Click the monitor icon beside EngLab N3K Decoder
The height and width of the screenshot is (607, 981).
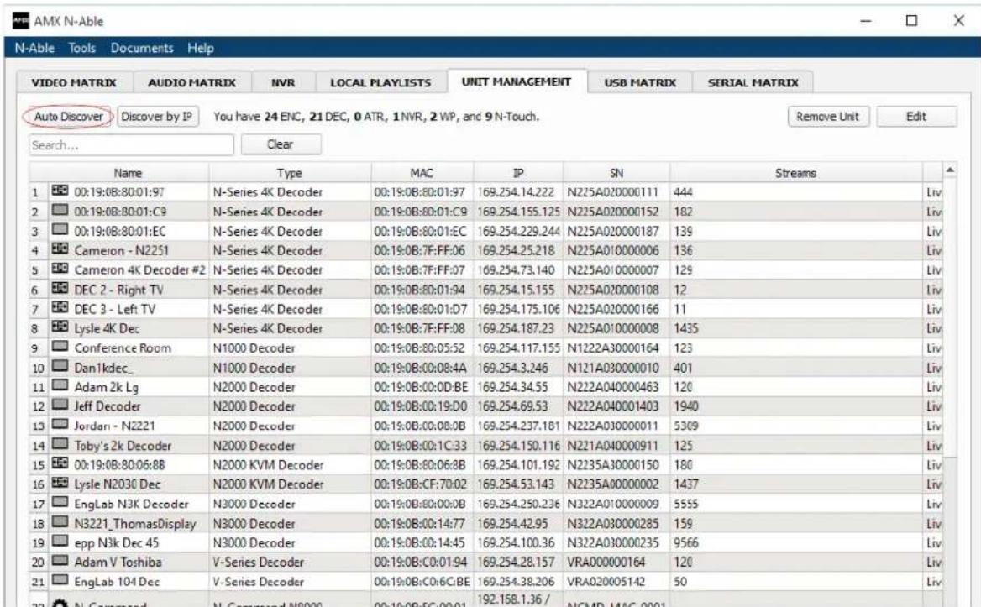[x=60, y=503]
